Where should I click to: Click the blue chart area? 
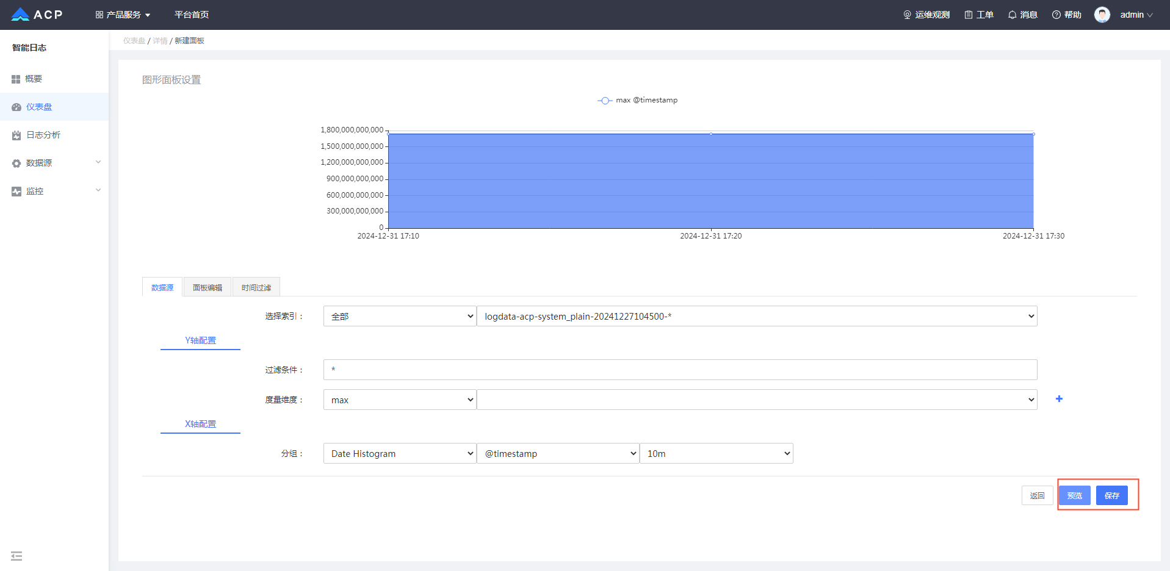(x=711, y=181)
